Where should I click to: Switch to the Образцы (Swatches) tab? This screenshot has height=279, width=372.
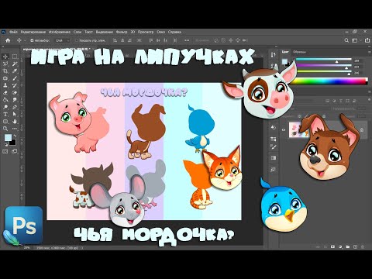click(x=300, y=52)
